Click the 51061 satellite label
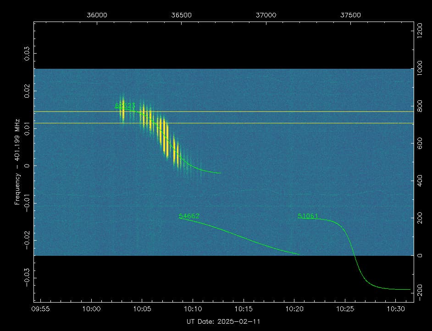 coord(308,216)
